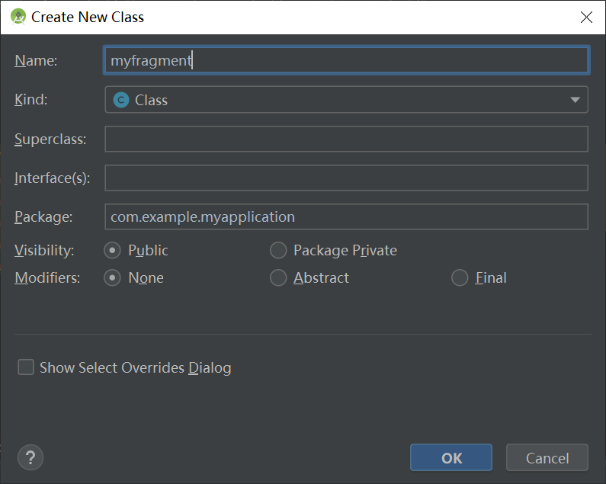Open help via question mark icon
The image size is (606, 484).
[30, 458]
